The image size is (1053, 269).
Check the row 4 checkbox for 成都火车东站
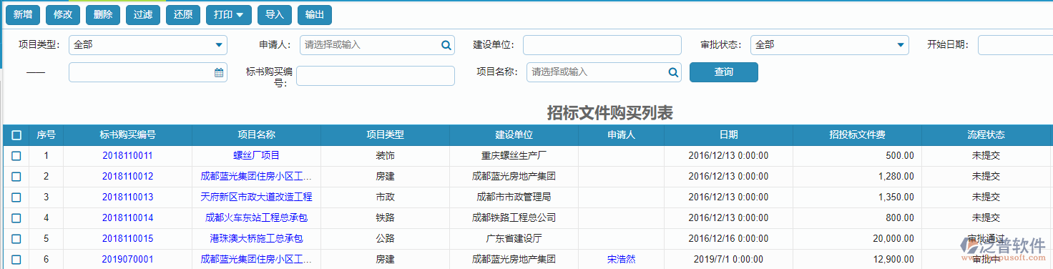point(16,217)
